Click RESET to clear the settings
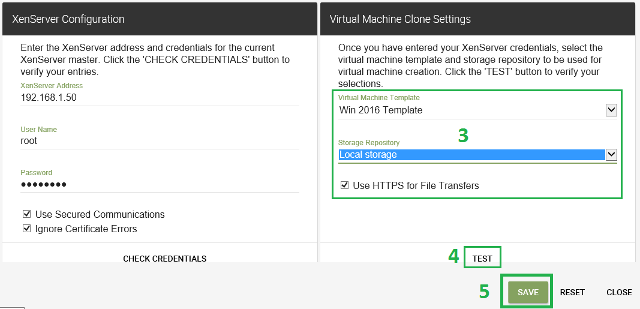 click(x=572, y=292)
